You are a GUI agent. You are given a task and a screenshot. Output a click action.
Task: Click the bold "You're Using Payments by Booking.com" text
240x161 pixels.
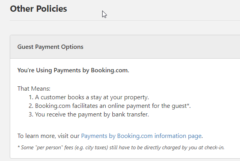click(73, 70)
